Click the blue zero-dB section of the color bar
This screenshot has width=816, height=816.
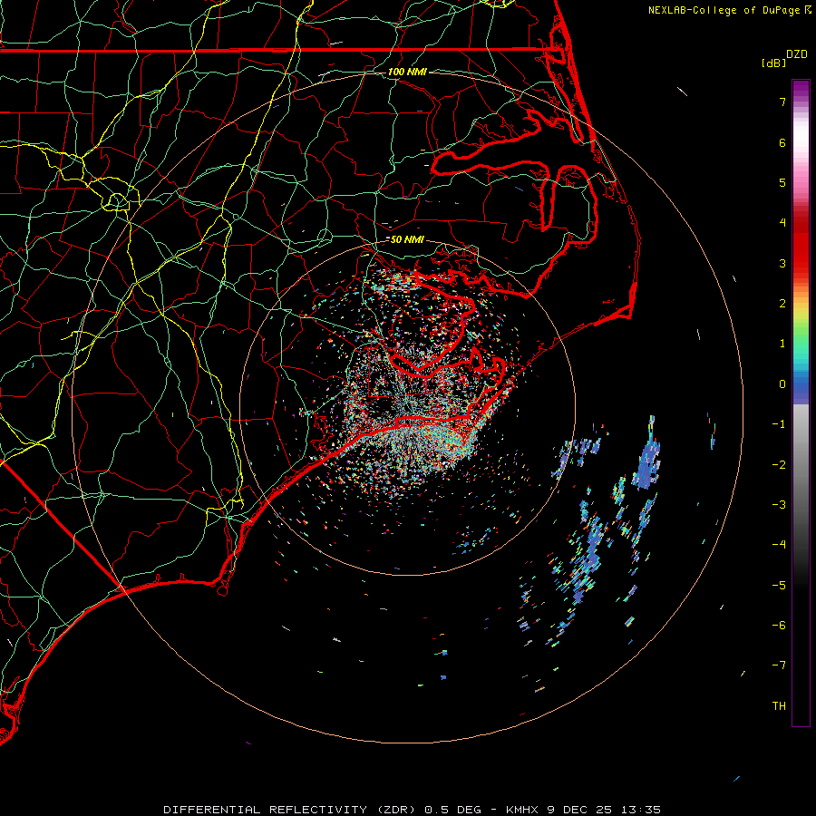tap(801, 386)
